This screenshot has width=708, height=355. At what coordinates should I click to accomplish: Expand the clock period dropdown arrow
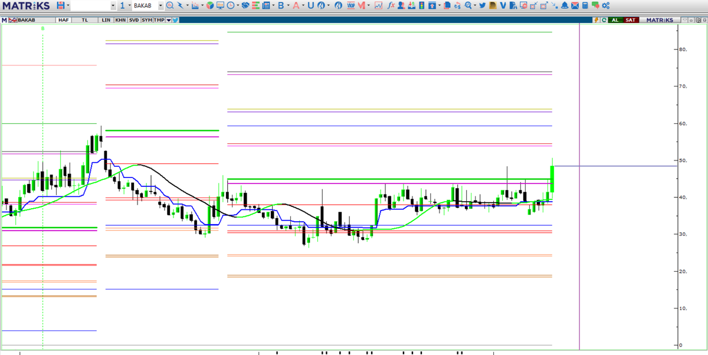pos(238,5)
